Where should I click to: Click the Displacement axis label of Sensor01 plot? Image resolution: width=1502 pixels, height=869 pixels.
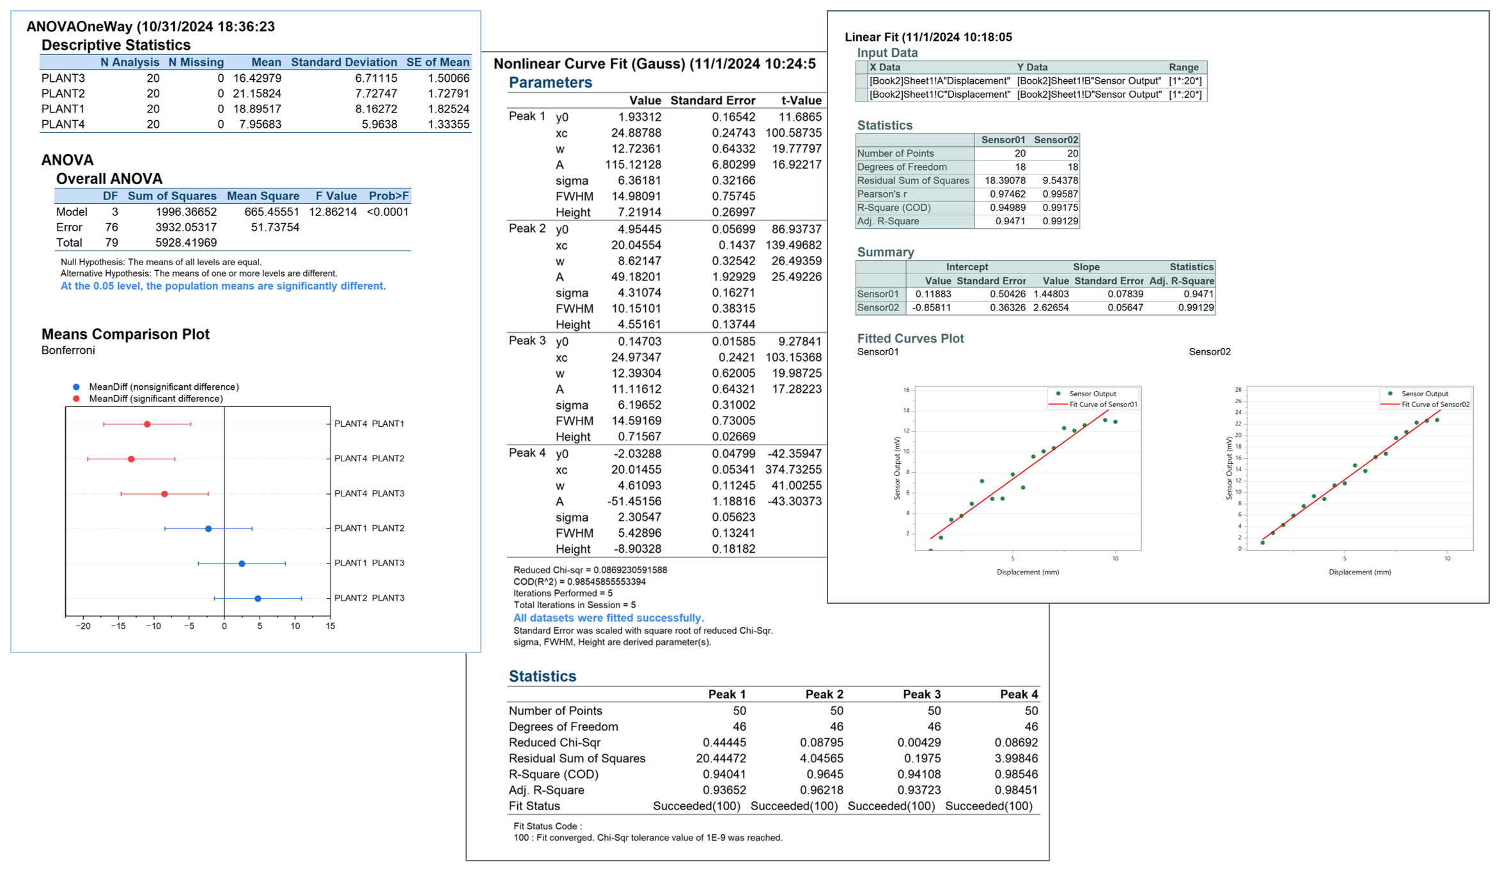[1028, 572]
